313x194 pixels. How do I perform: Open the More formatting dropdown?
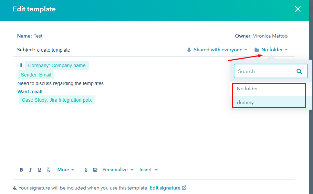tap(66, 170)
